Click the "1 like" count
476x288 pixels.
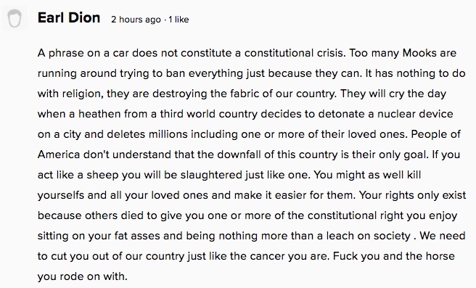(x=178, y=20)
